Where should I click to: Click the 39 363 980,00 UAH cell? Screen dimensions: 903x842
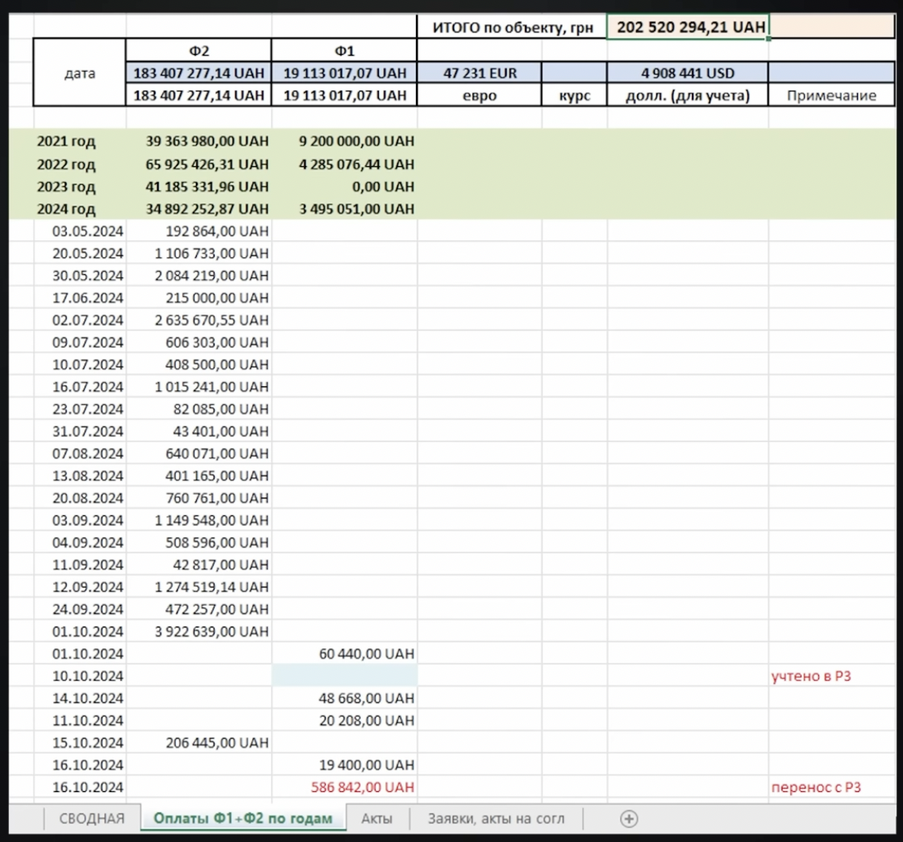tap(198, 141)
